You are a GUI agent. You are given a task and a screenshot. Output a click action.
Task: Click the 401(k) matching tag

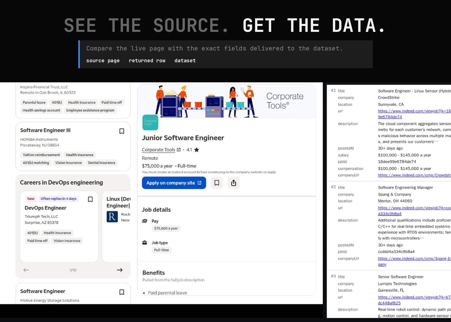pyautogui.click(x=36, y=163)
